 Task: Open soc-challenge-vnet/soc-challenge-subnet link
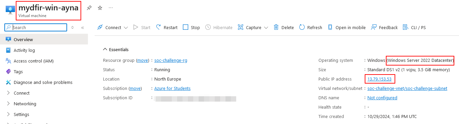point(407,89)
